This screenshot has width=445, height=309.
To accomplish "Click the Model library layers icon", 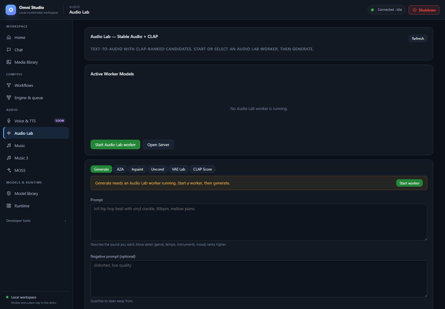I will 9,193.
